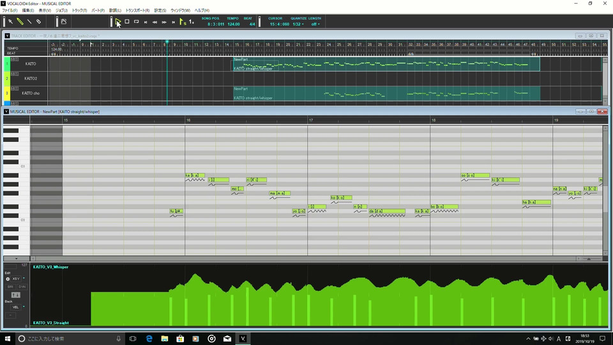
Task: Click the Musical Editor vertical scrollbar
Action: pos(605,190)
